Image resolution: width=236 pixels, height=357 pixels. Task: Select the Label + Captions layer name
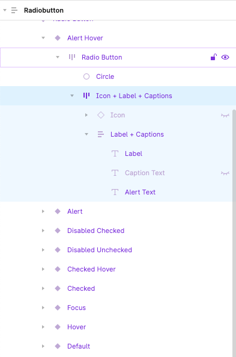tap(137, 134)
